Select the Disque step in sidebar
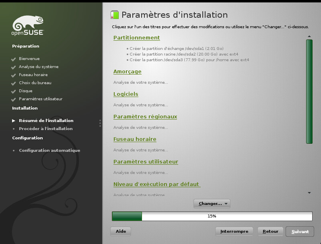This screenshot has height=244, width=321. [26, 91]
